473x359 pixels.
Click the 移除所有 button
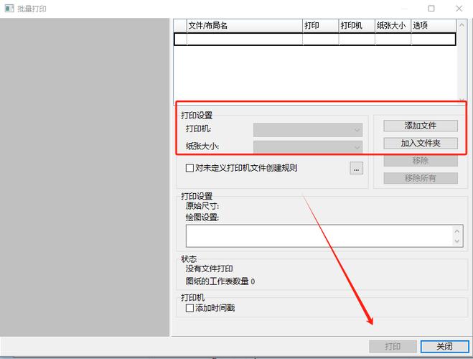421,178
